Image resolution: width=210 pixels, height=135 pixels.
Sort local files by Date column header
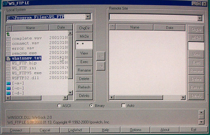pos(61,27)
